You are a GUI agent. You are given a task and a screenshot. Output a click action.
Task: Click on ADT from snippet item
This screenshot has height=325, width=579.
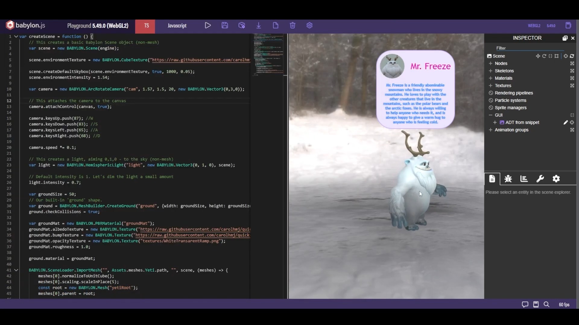point(522,122)
